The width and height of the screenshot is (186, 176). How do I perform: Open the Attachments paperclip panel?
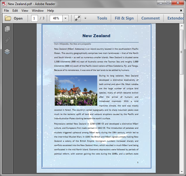pyautogui.click(x=7, y=40)
